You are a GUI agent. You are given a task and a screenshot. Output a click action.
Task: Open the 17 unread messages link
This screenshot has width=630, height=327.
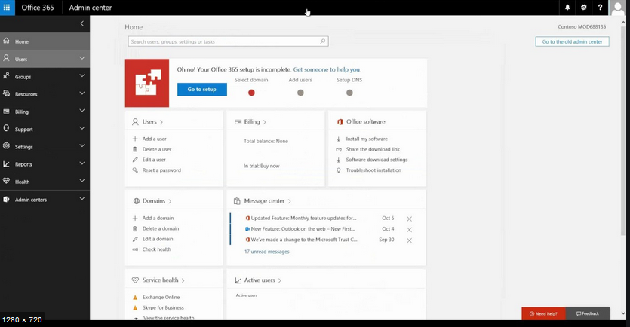pos(267,252)
